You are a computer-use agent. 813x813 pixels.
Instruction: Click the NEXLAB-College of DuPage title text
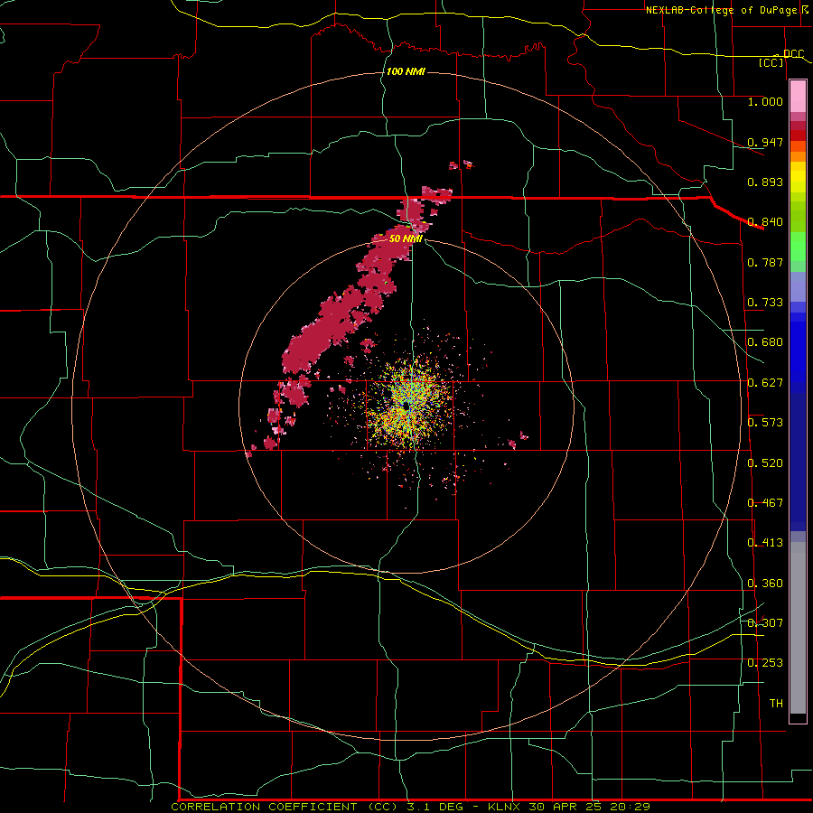pyautogui.click(x=722, y=10)
